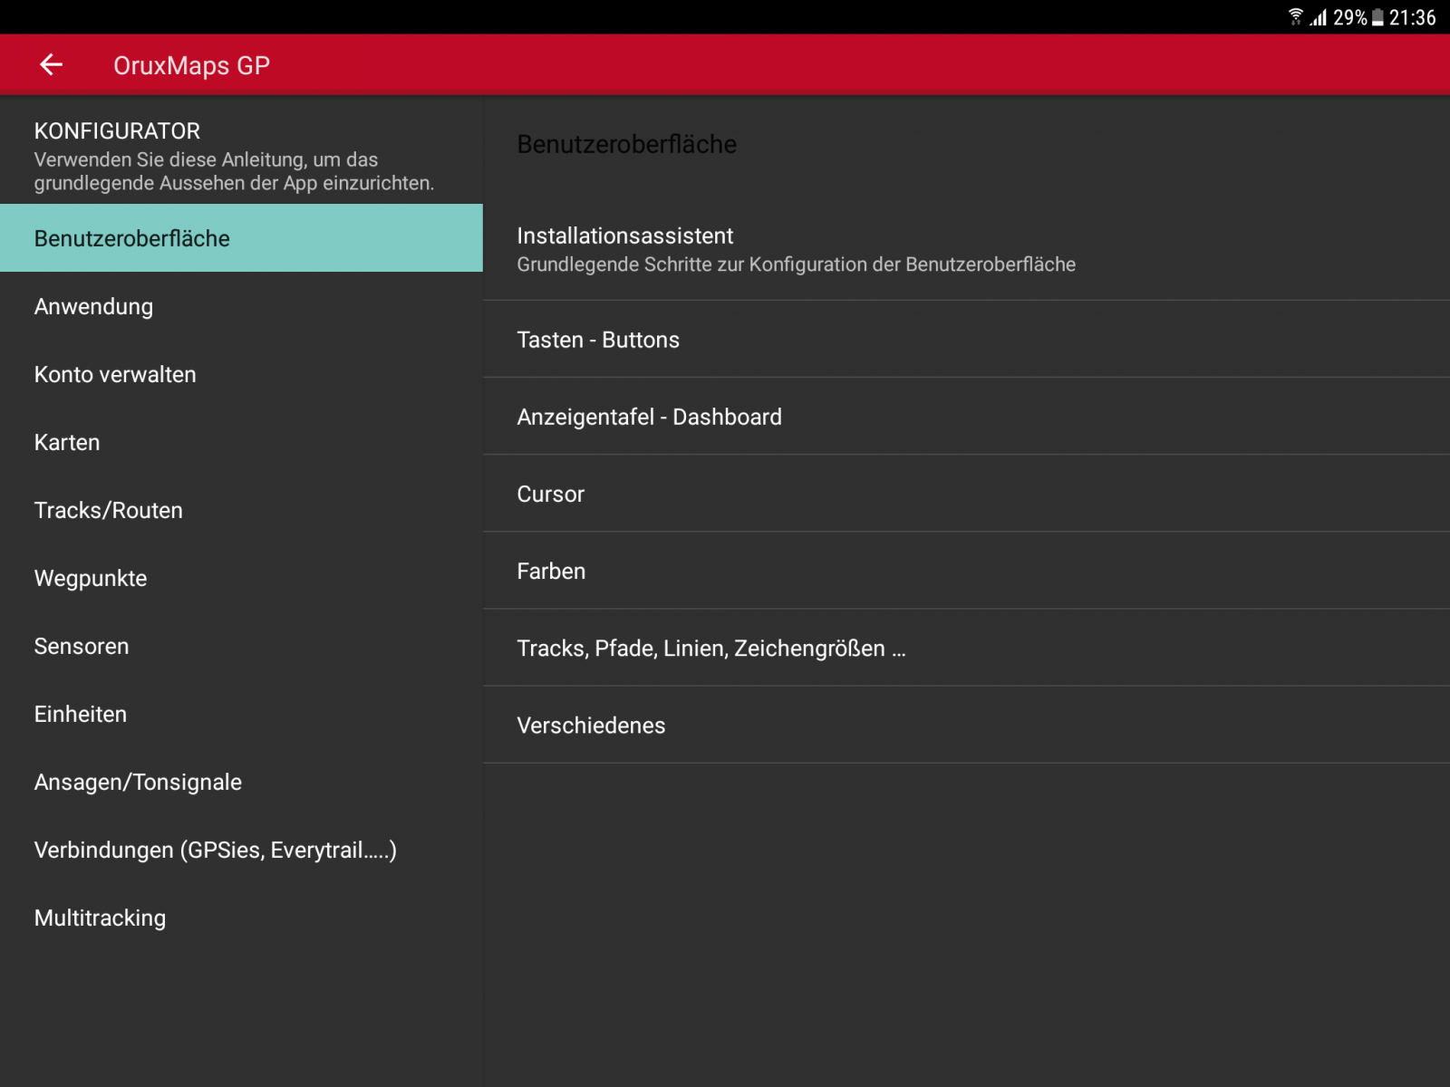This screenshot has width=1450, height=1087.
Task: Open Konto verwalten settings
Action: [x=241, y=374]
